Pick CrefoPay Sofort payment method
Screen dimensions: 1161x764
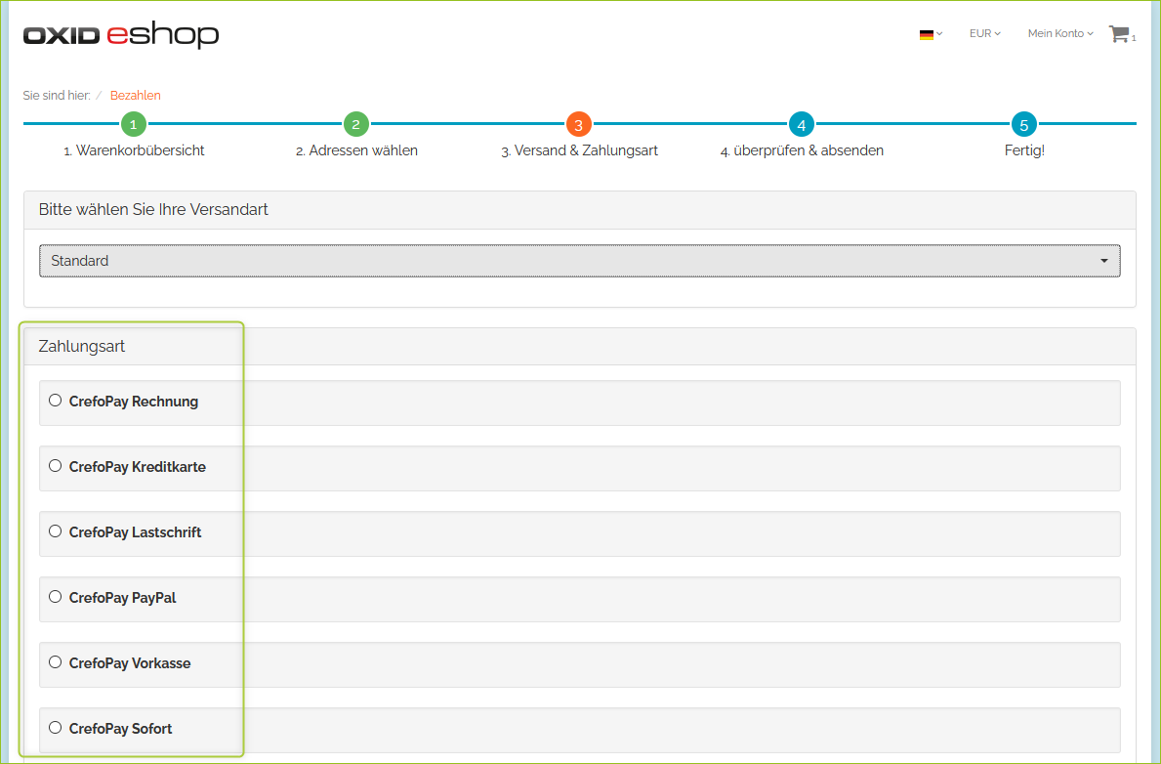[x=55, y=728]
